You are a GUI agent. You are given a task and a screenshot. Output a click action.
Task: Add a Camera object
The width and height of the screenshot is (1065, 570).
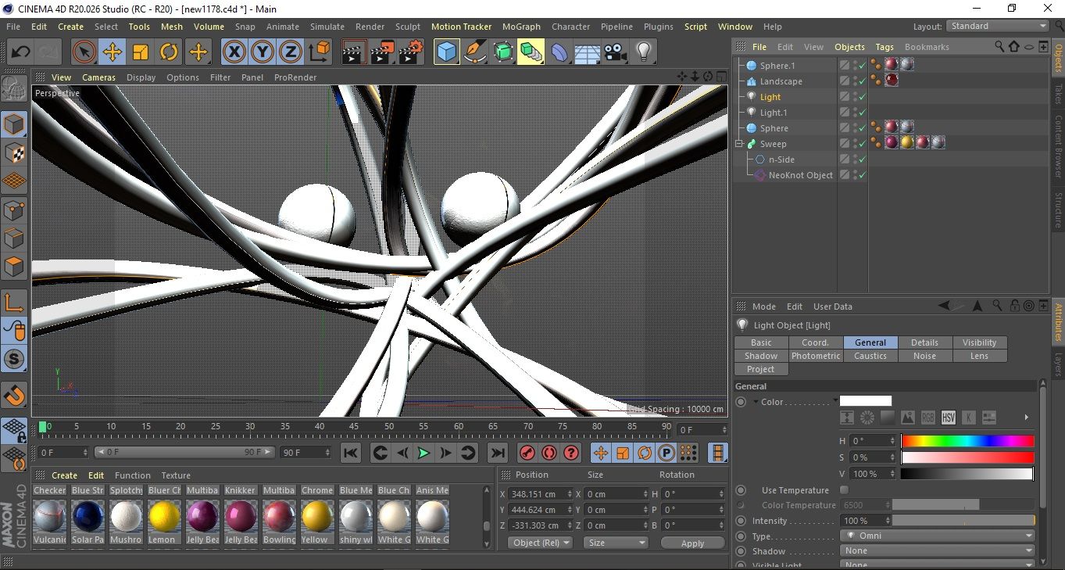616,52
